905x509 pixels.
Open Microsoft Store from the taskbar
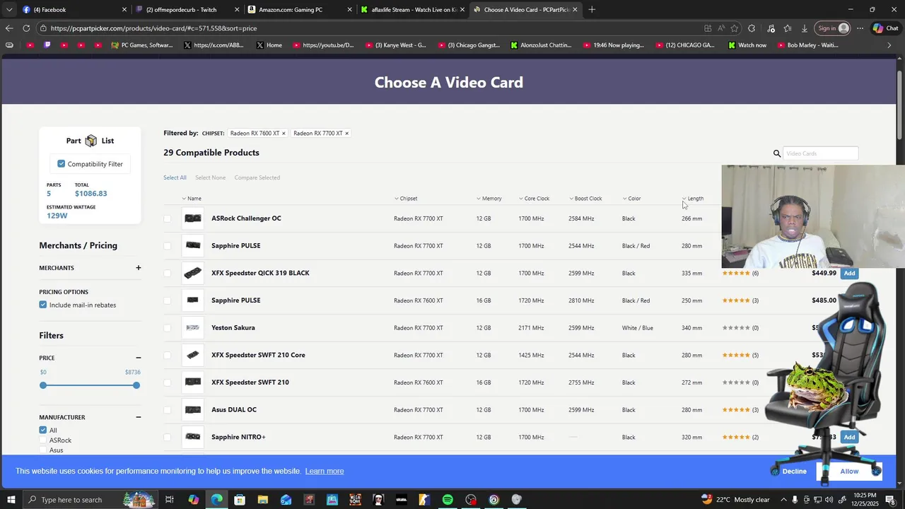[240, 500]
